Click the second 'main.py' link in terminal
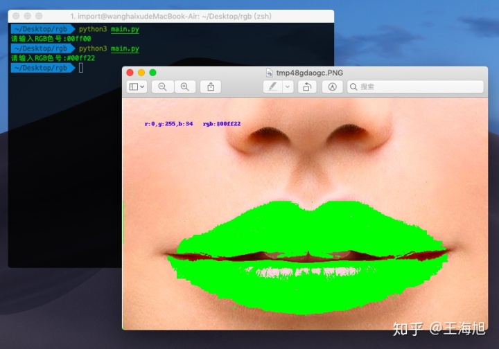Screen dimensions: 499x349 (x=125, y=48)
